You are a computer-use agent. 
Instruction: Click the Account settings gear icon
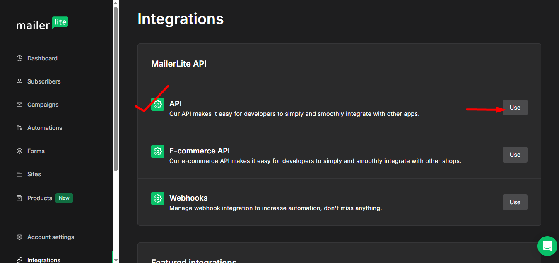[x=19, y=237]
